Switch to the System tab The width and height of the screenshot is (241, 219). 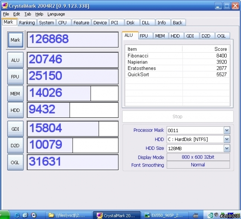click(x=46, y=23)
